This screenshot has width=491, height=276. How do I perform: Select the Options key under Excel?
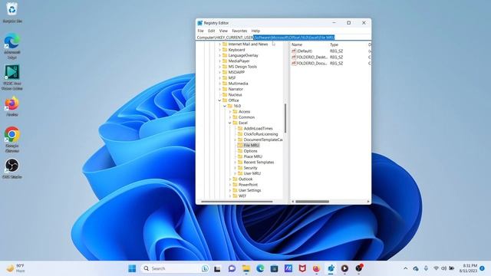[x=250, y=151]
